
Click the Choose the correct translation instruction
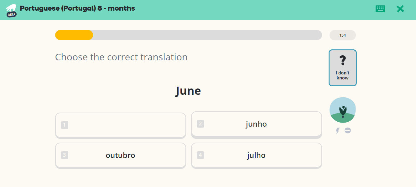(122, 57)
